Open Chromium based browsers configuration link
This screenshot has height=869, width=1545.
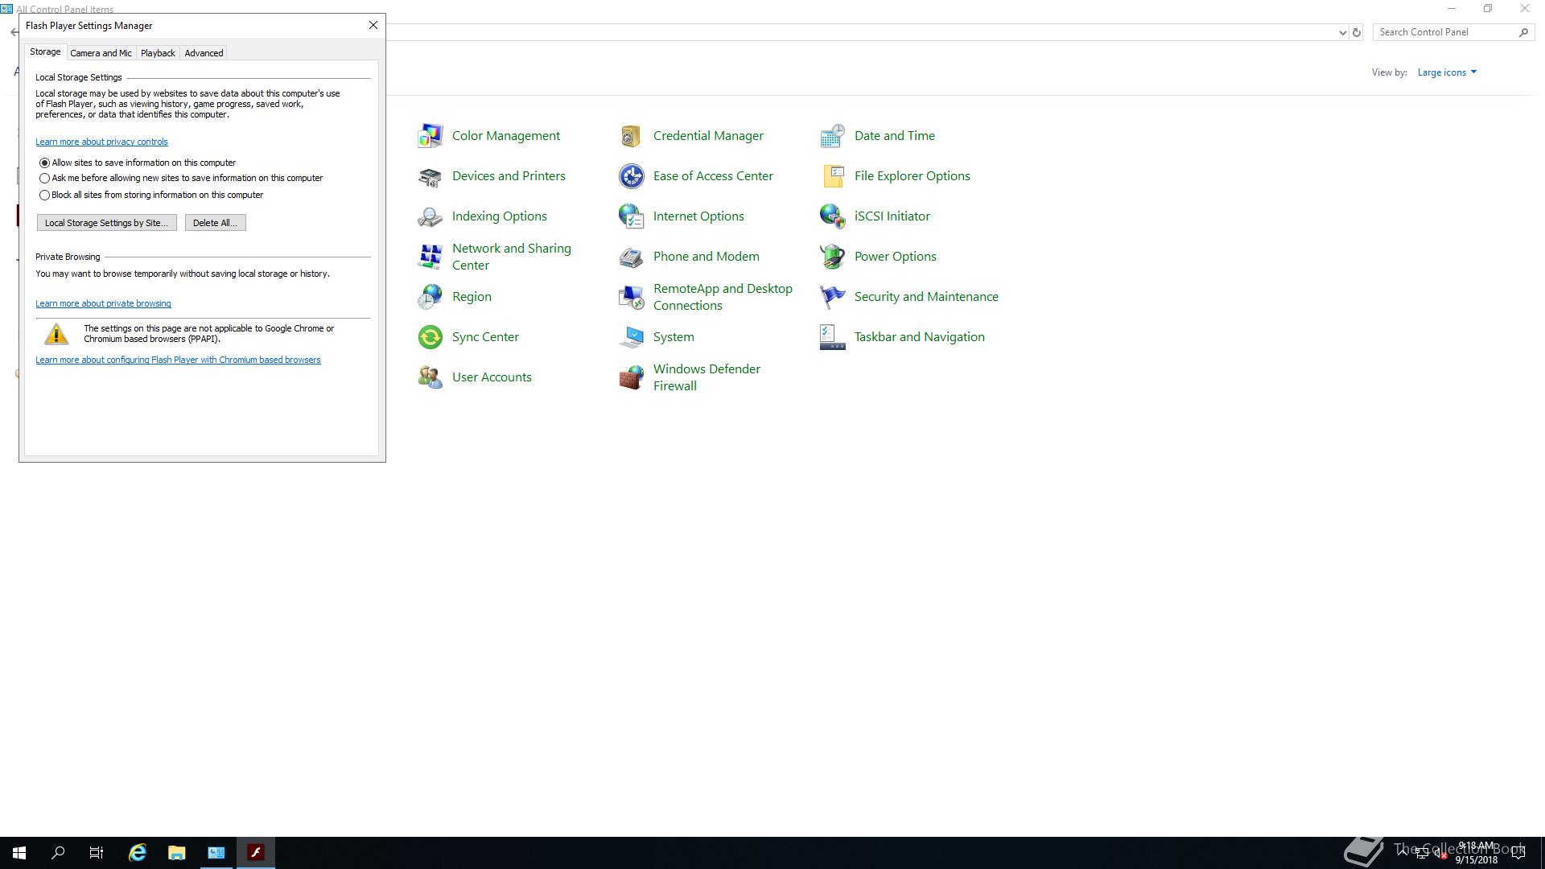coord(178,360)
